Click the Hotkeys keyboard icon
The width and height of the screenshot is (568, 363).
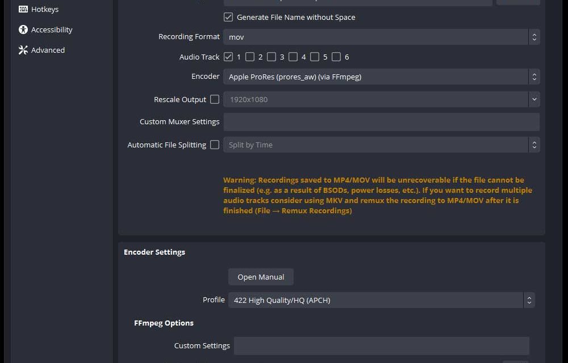pos(23,9)
